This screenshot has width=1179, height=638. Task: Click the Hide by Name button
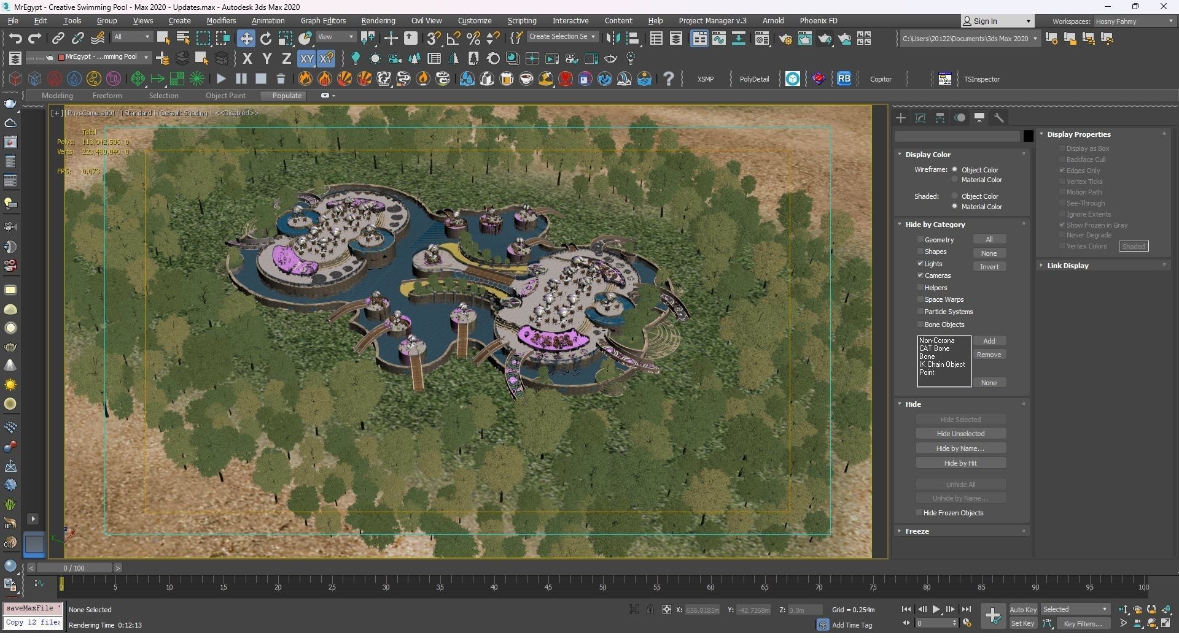click(x=960, y=448)
